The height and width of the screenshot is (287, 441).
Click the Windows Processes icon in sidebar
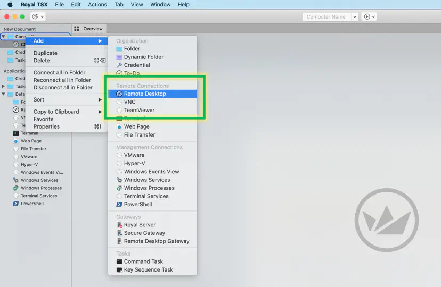(x=15, y=188)
